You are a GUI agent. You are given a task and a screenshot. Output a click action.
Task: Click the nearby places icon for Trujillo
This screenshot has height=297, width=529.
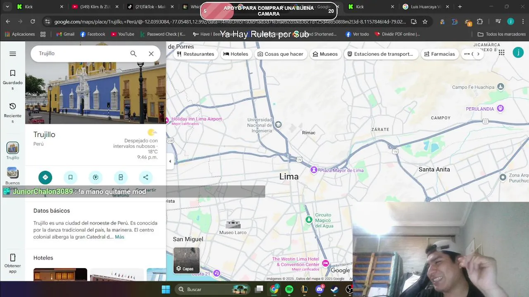pos(95,177)
